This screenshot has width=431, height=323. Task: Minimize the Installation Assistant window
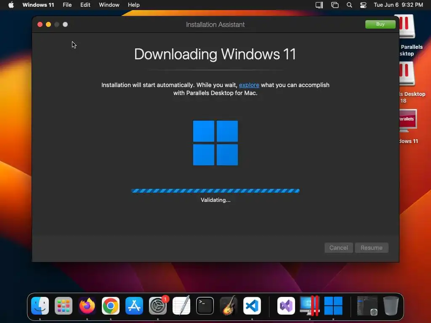tap(48, 24)
